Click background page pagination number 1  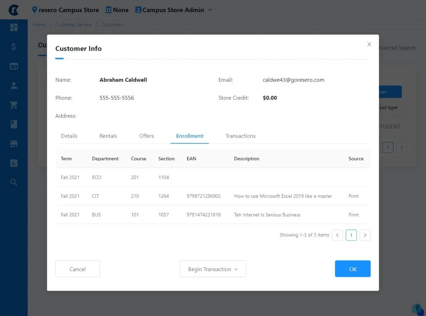pos(388,147)
